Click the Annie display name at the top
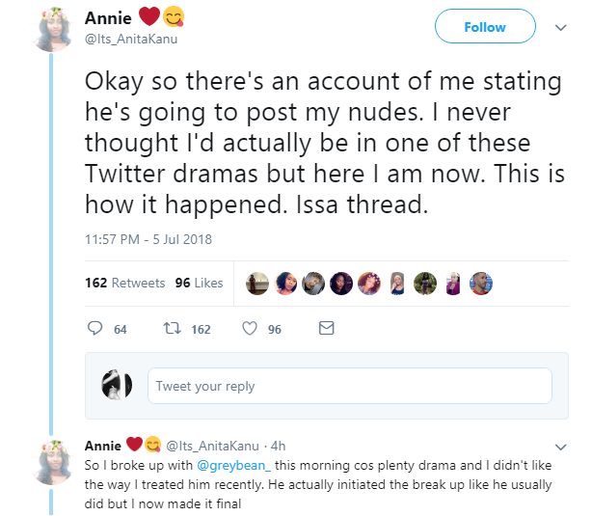592x516 pixels. pyautogui.click(x=107, y=19)
